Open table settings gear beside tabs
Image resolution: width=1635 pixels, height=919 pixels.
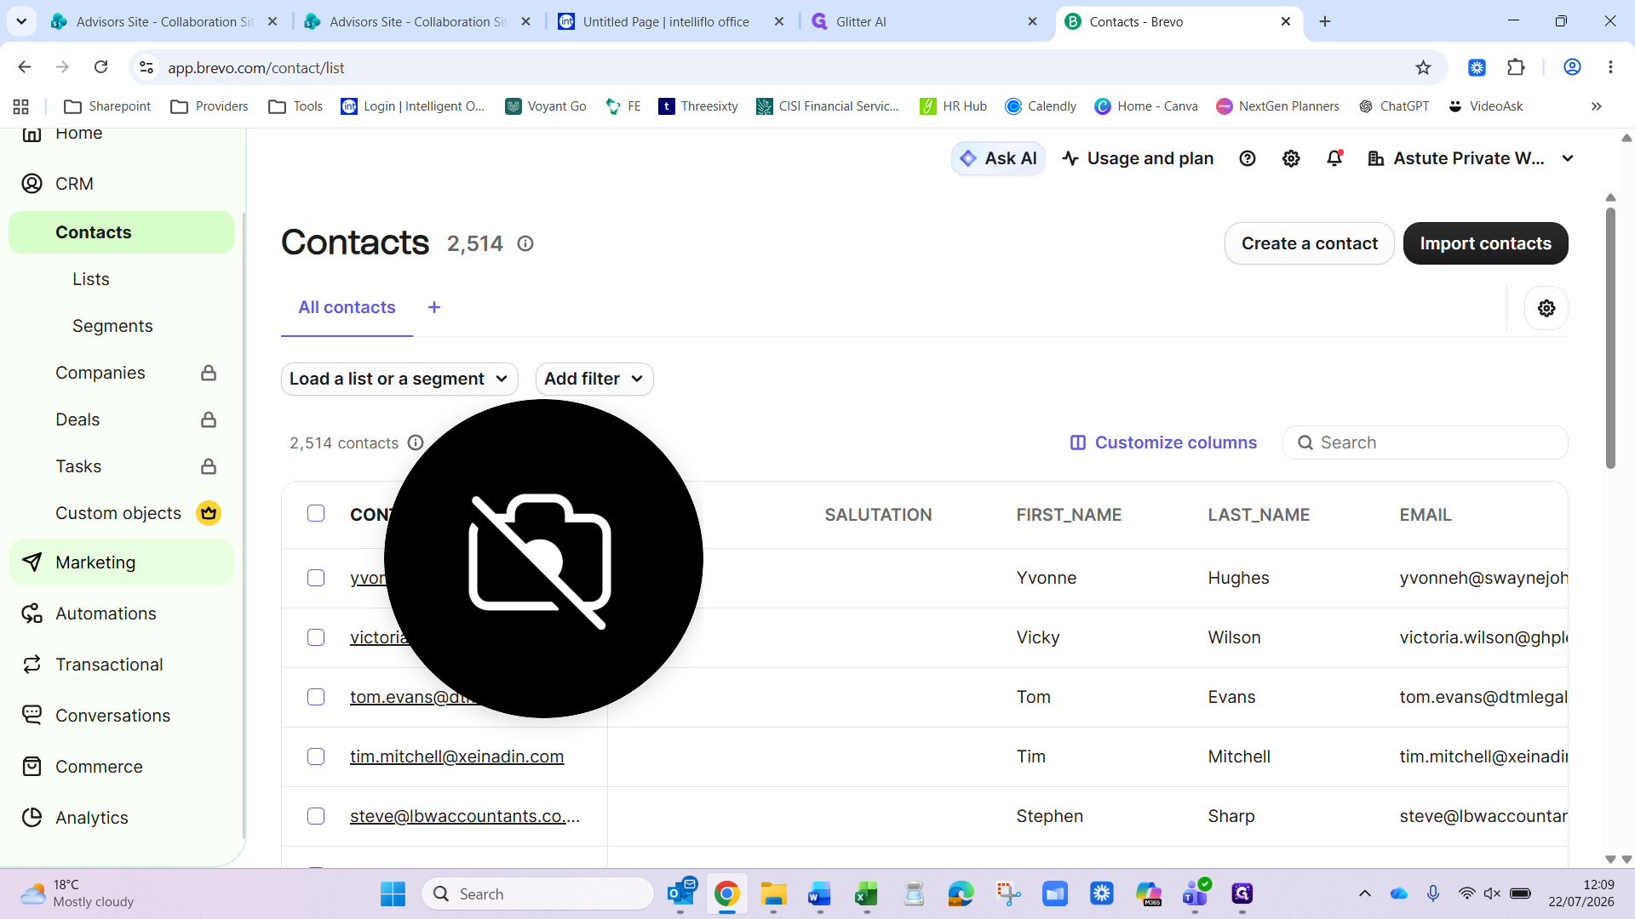1546,308
